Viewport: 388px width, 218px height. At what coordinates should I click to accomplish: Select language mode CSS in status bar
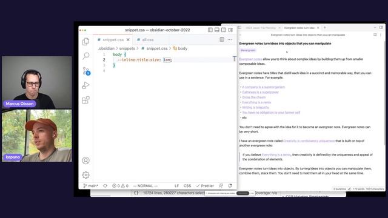click(x=187, y=186)
